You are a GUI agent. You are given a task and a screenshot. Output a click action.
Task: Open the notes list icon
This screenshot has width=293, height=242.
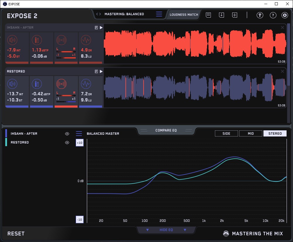(208, 15)
